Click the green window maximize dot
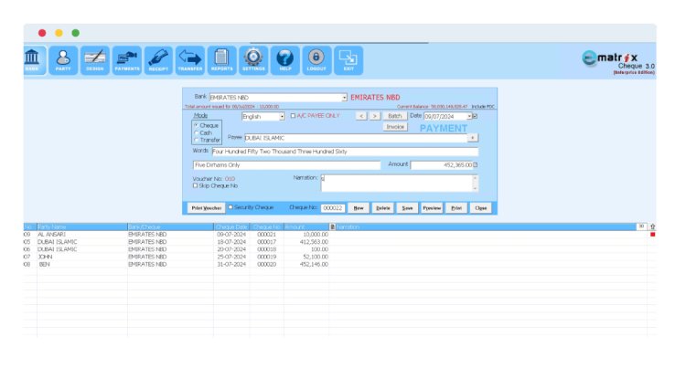686x379 pixels. tap(75, 33)
